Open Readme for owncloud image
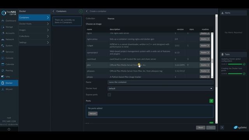 click(205, 59)
